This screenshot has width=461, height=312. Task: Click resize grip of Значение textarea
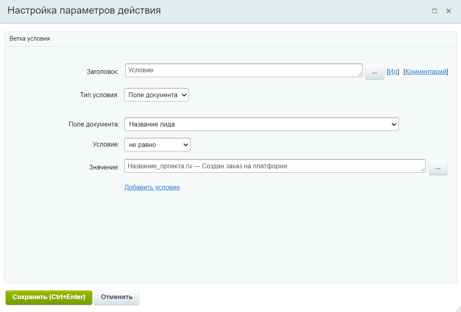[x=423, y=170]
